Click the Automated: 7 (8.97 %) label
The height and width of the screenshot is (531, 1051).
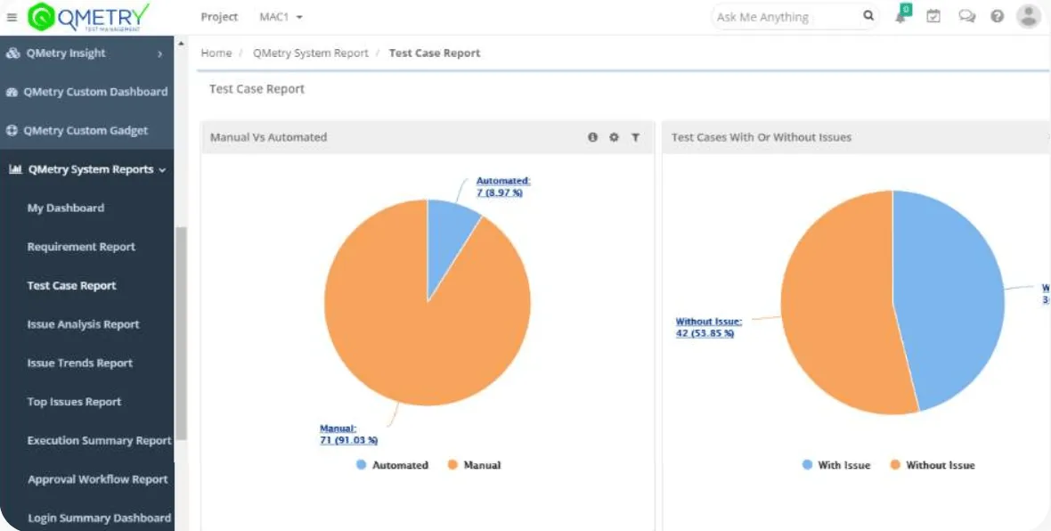pos(502,186)
